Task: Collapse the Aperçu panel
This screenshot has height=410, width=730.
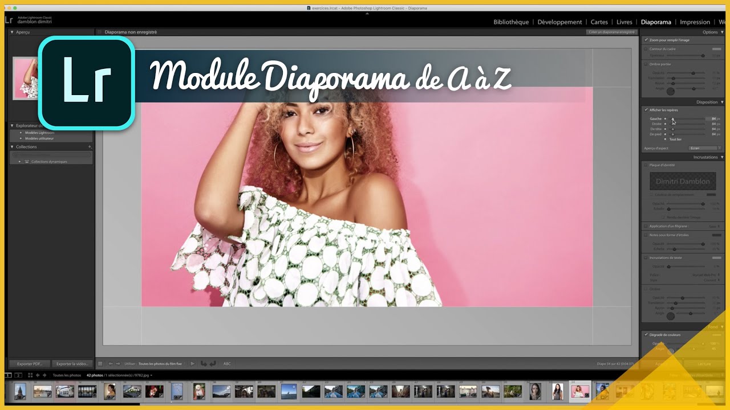Action: 13,32
